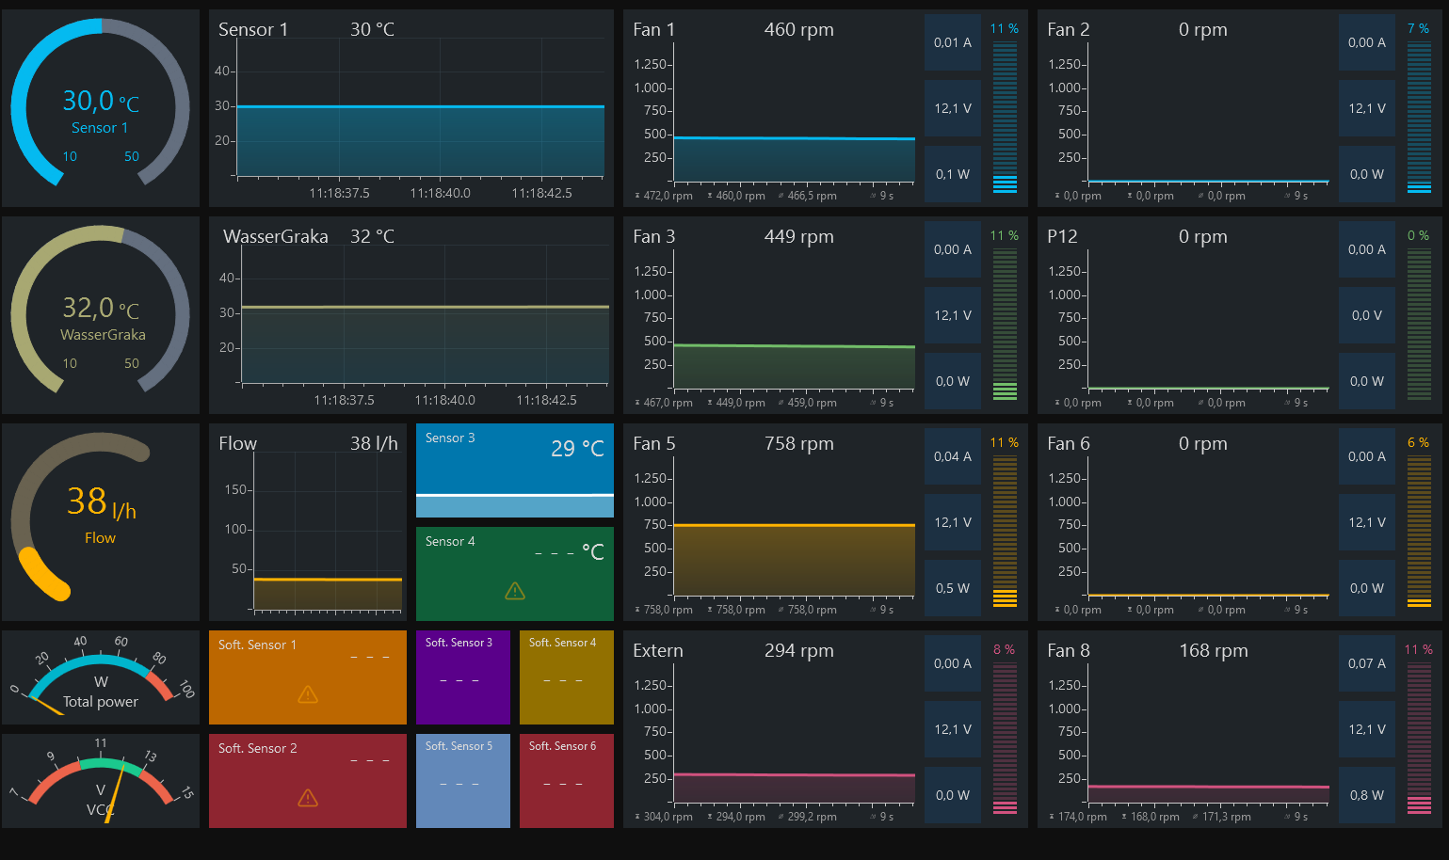Screen dimensions: 1449x860
Task: Select the Soft. Sensor 3 purple tile
Action: [x=463, y=677]
